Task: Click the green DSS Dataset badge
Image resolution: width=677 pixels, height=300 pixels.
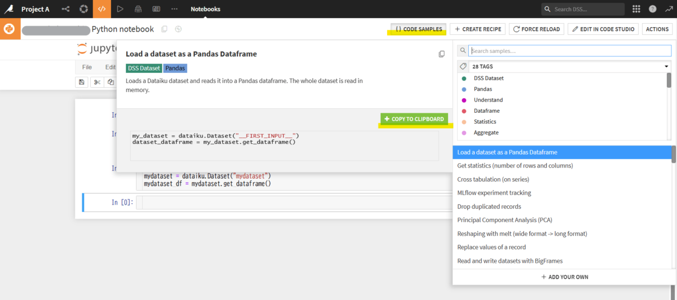Action: pyautogui.click(x=144, y=68)
